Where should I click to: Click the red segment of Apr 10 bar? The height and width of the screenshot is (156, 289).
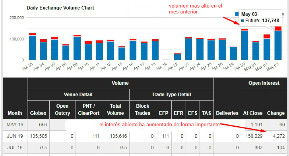88,42
